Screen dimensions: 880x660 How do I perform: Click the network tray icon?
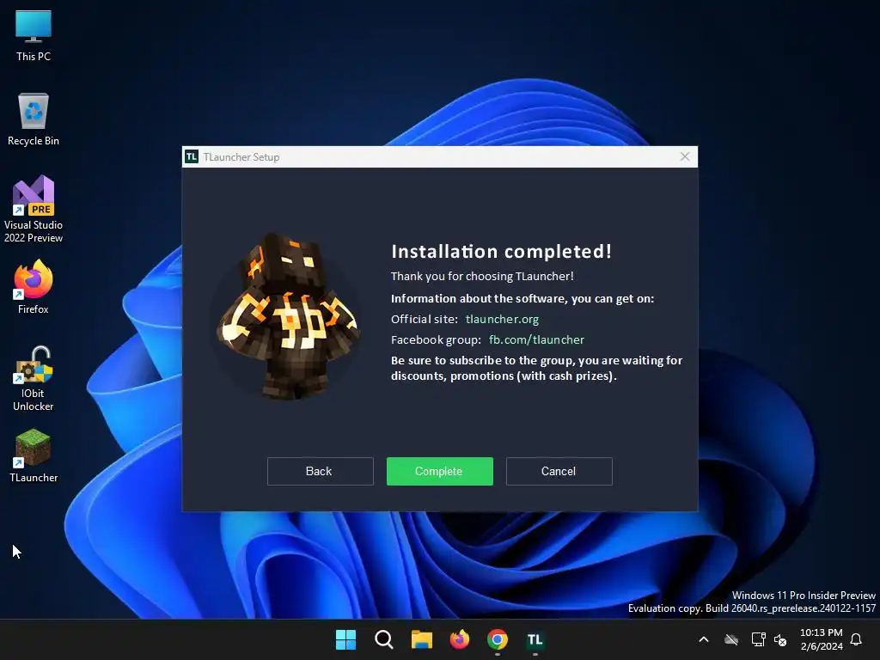(x=758, y=639)
